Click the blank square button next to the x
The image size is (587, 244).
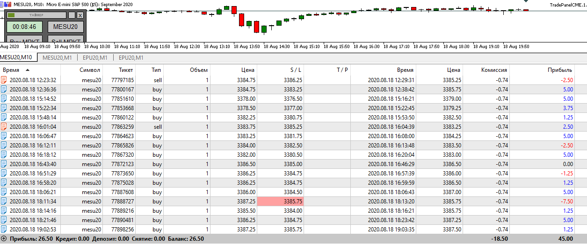coord(72,15)
